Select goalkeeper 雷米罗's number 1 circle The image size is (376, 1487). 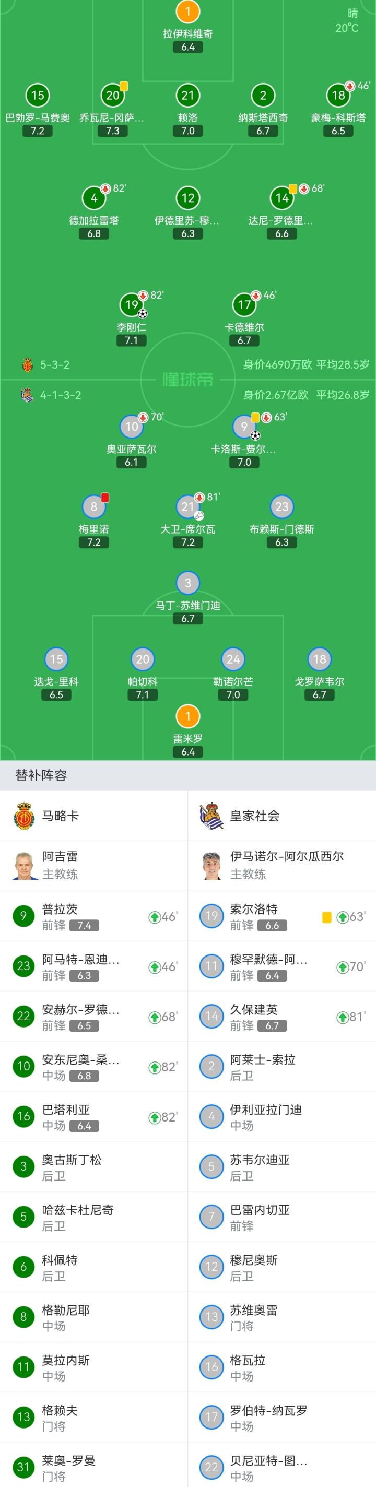pyautogui.click(x=187, y=716)
